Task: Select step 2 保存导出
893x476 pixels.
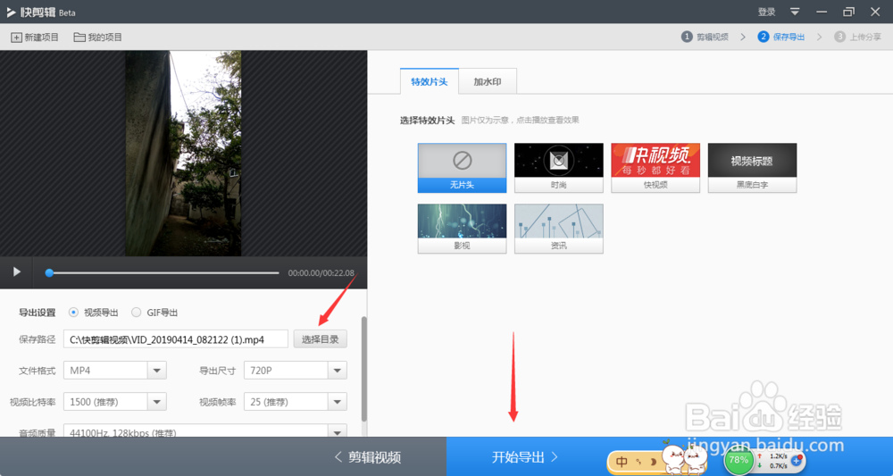Action: click(781, 37)
